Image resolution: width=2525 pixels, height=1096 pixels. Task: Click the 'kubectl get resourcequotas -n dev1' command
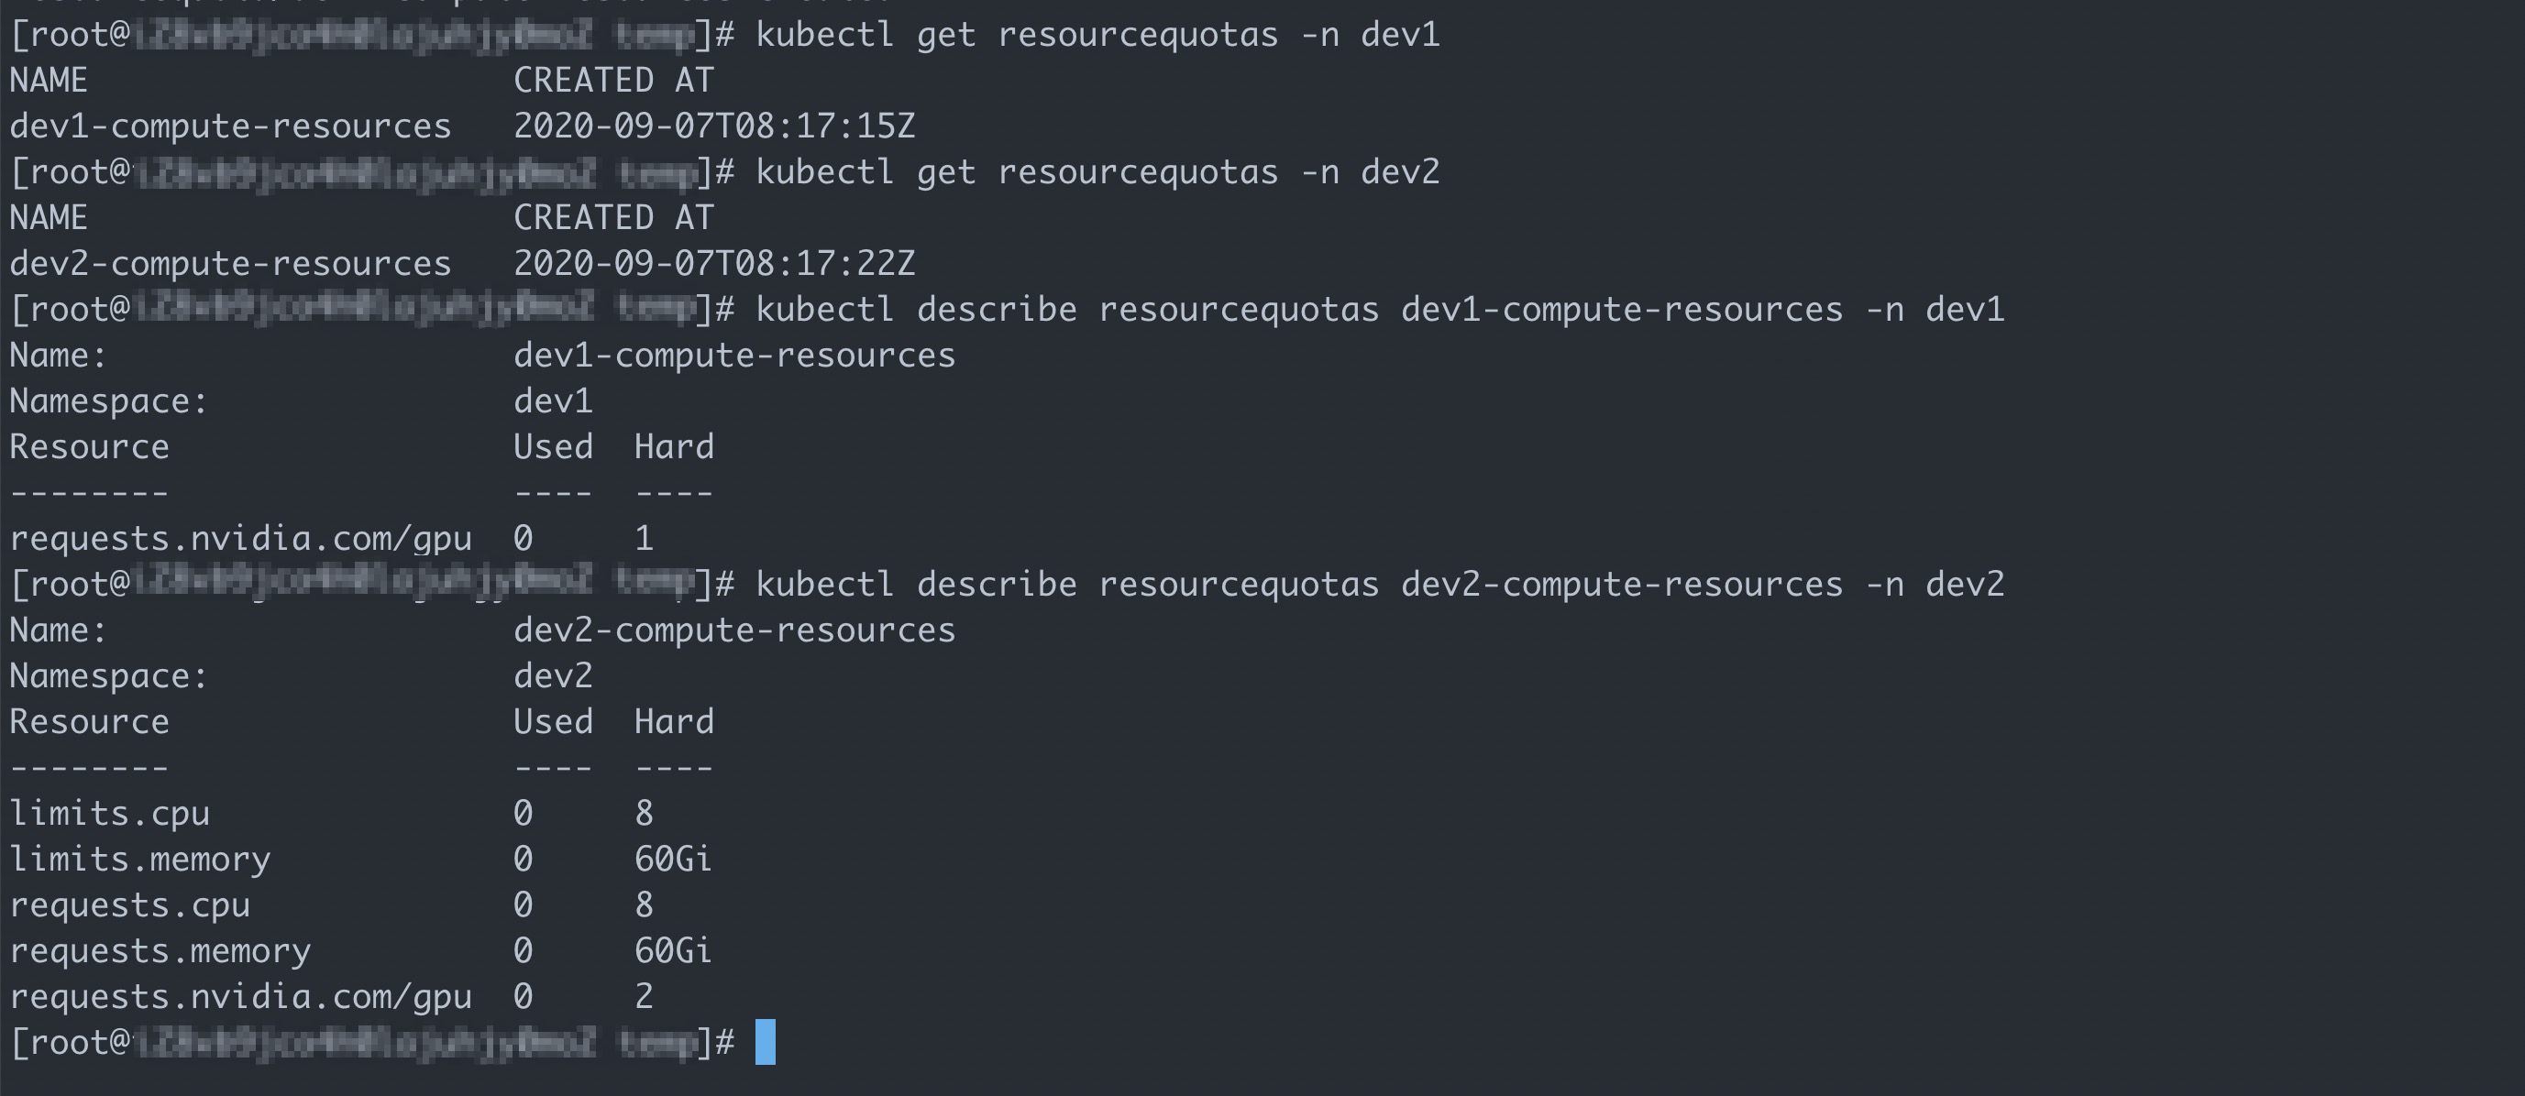[1097, 35]
